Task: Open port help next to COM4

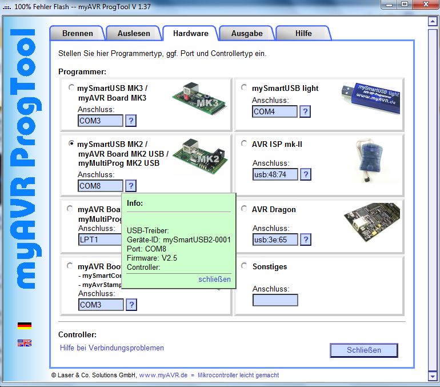Action: pyautogui.click(x=305, y=111)
